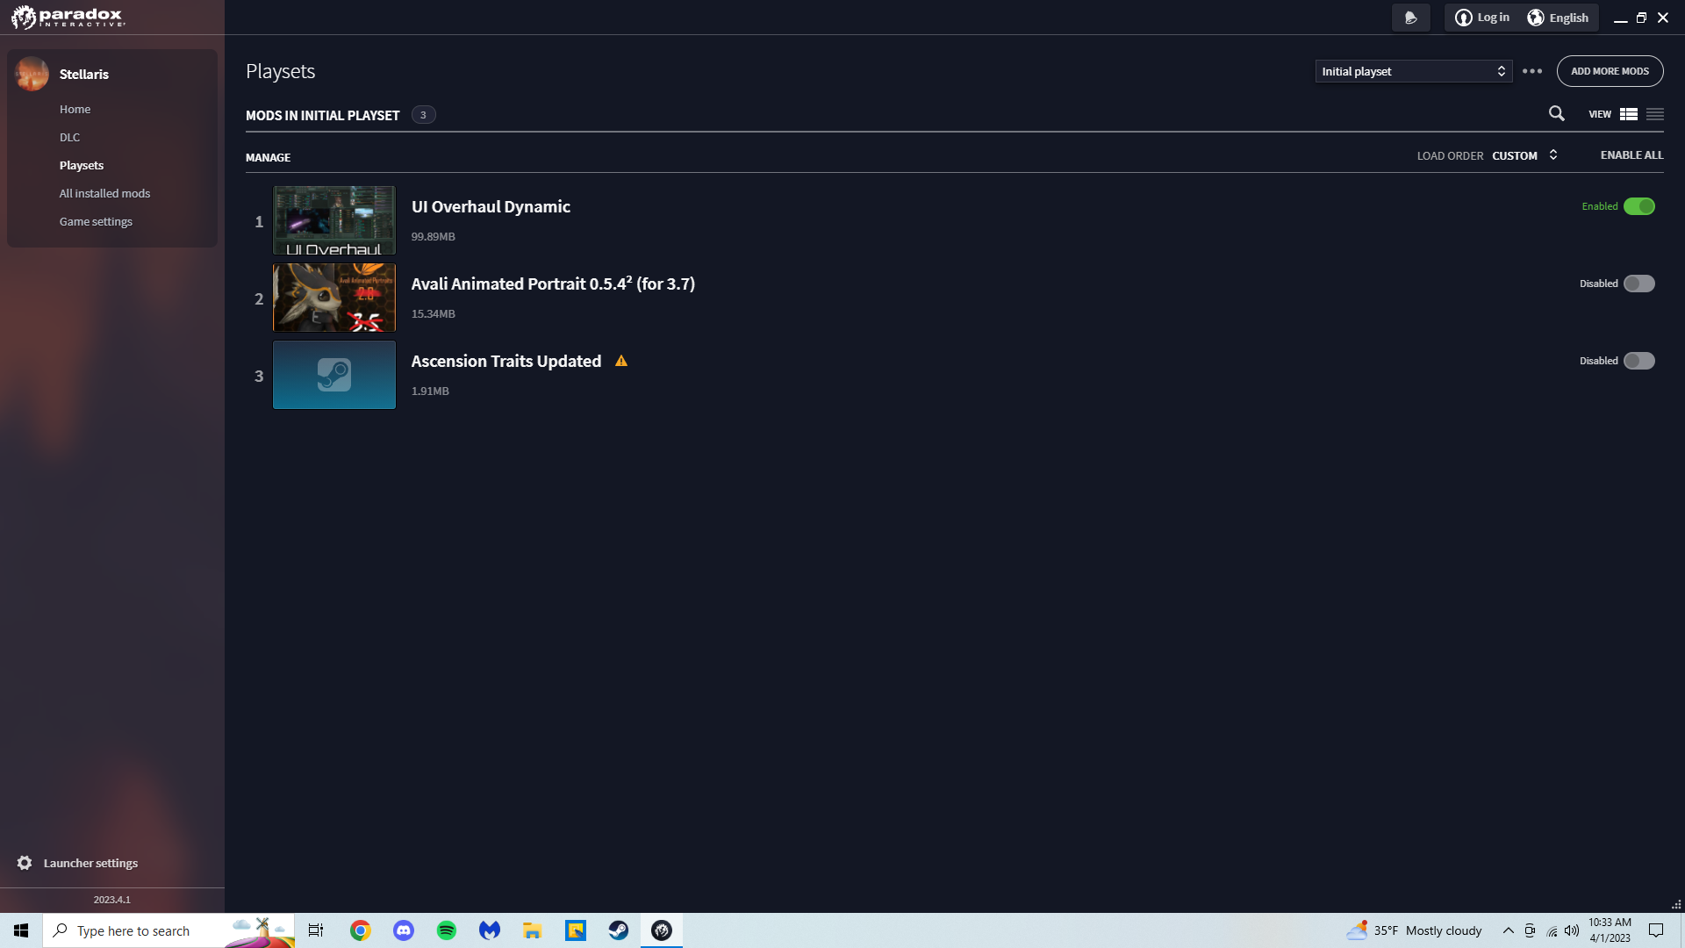Disable the UI Overhaul Dynamic mod toggle

pos(1639,206)
